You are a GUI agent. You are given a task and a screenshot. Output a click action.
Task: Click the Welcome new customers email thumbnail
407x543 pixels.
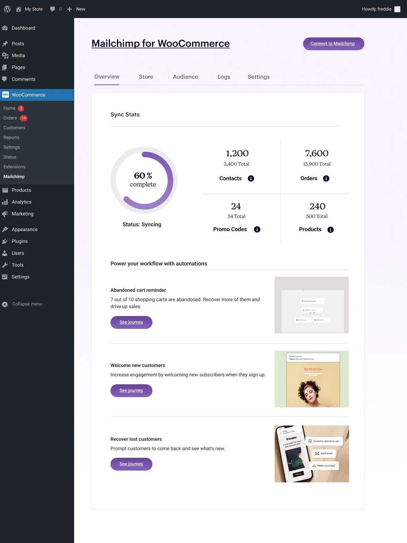coord(312,379)
